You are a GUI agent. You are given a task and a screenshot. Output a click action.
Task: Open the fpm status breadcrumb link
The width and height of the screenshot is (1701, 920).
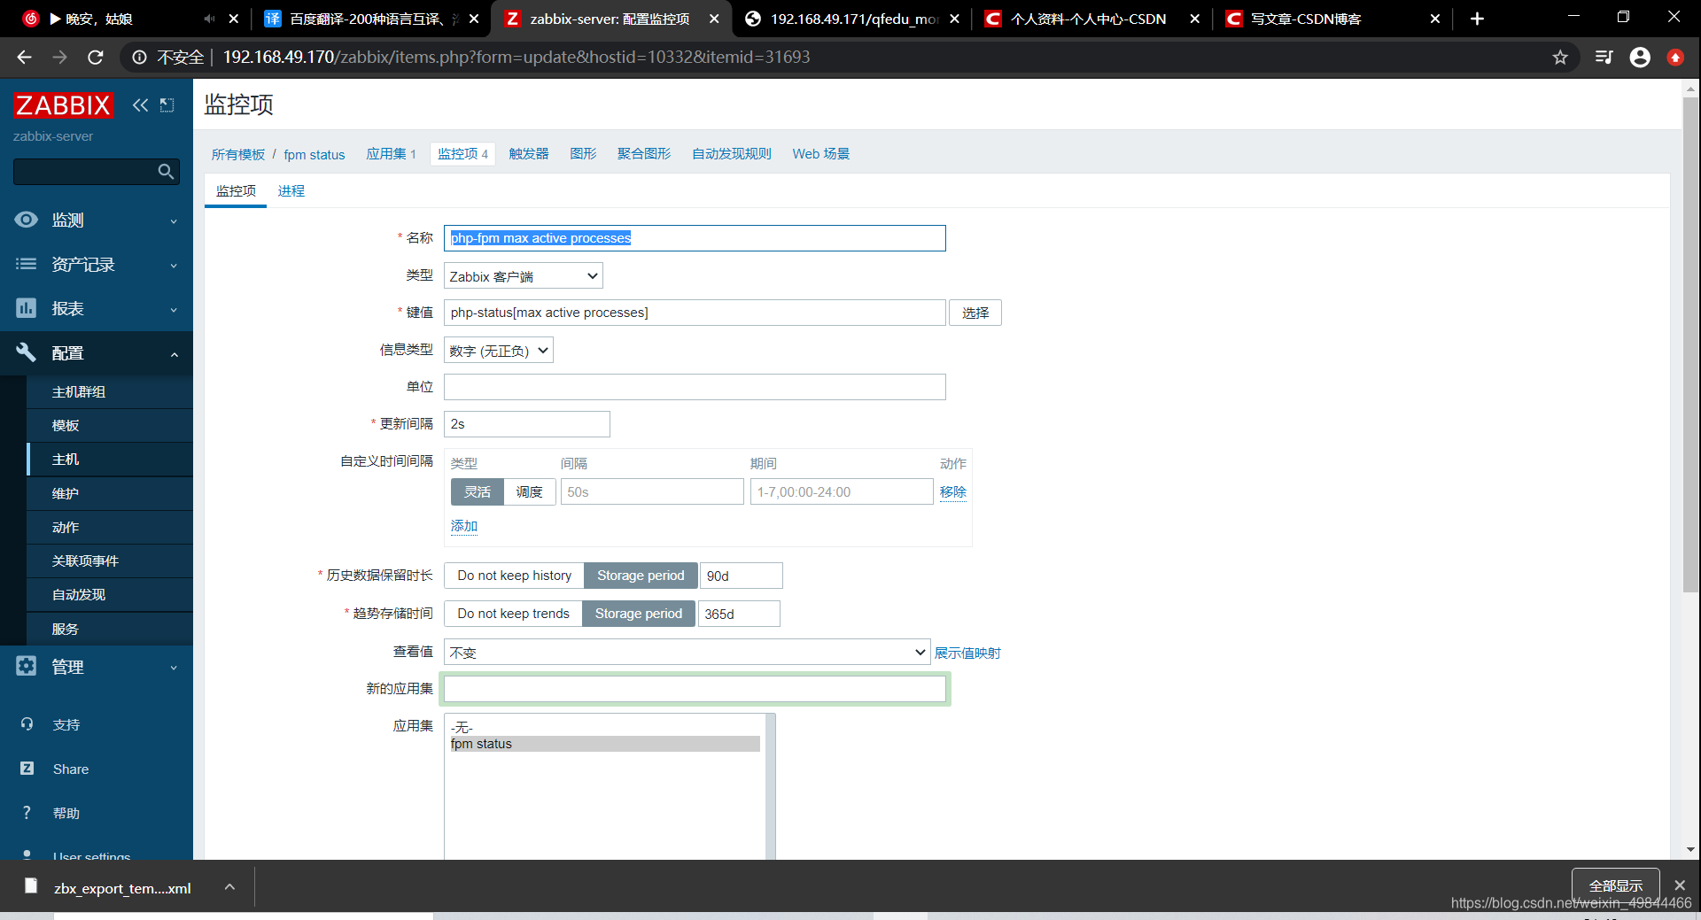pyautogui.click(x=315, y=155)
